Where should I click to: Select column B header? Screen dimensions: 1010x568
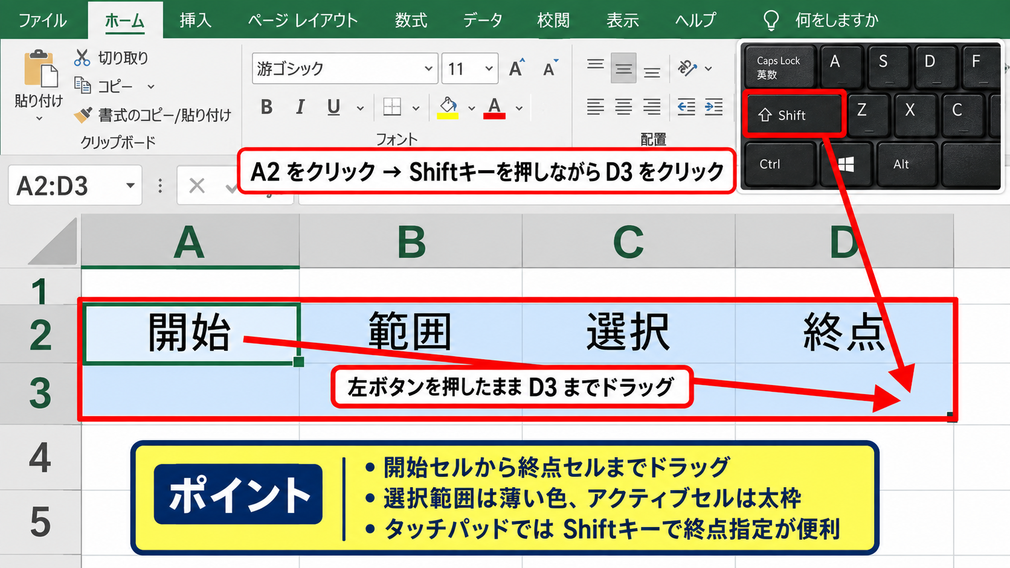(411, 241)
